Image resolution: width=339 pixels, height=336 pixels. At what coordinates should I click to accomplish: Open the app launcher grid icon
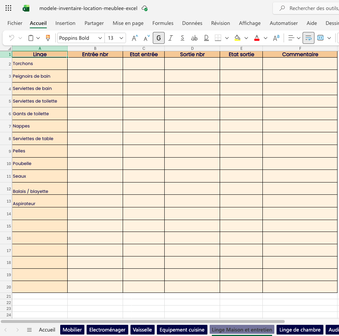[8, 8]
